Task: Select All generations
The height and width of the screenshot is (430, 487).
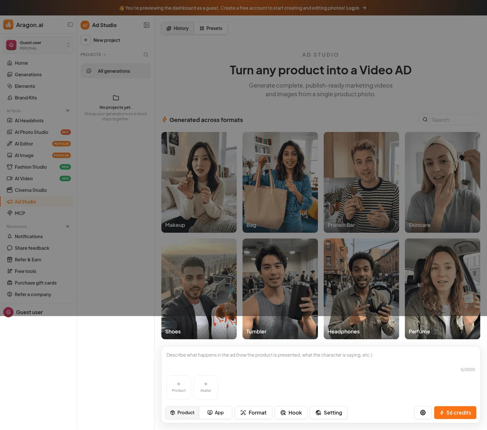Action: (116, 71)
